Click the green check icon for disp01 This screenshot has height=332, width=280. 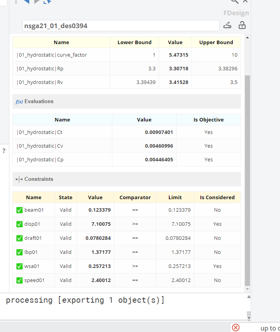click(x=19, y=224)
